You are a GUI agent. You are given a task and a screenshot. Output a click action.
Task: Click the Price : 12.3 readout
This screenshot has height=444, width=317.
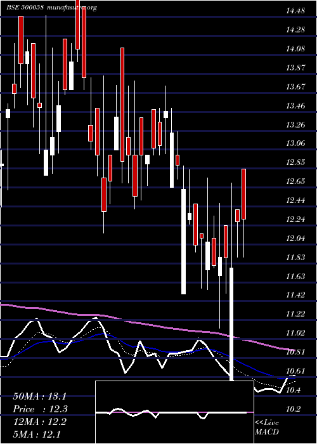40,409
